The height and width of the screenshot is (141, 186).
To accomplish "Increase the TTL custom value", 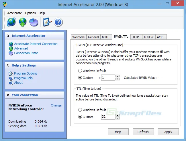I will click(118, 115).
